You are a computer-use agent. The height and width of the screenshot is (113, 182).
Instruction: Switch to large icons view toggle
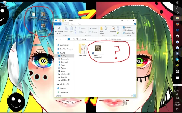135,96
